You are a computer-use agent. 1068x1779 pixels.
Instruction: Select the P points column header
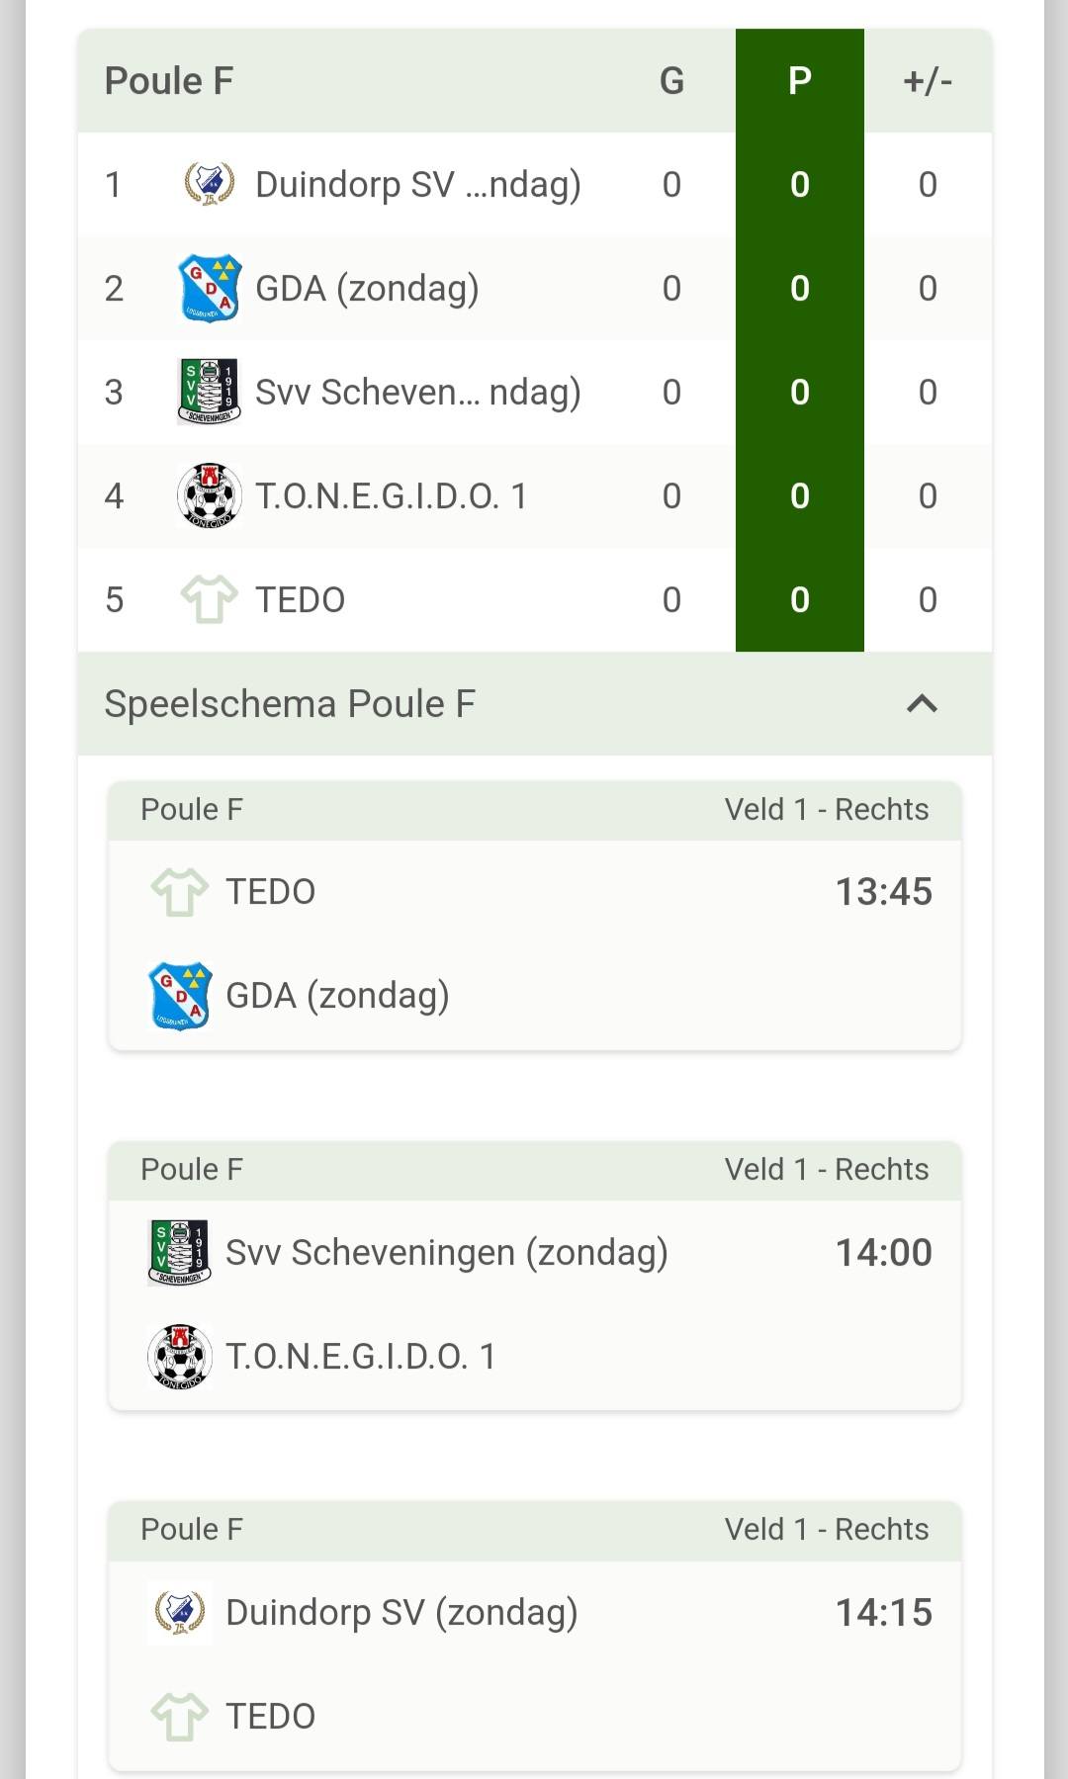pos(799,81)
